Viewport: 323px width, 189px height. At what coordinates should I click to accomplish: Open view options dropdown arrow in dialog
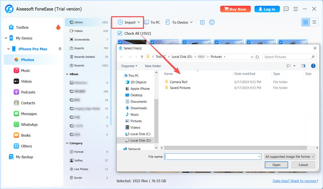click(294, 66)
